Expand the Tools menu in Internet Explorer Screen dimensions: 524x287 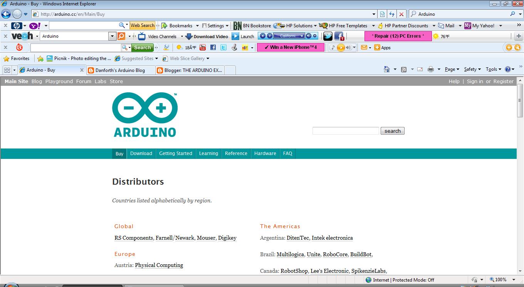point(492,69)
